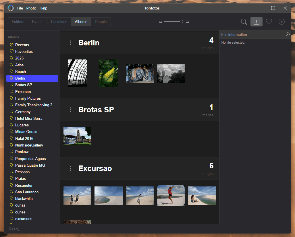Open the green leaf photo in Berlin

coord(109,73)
